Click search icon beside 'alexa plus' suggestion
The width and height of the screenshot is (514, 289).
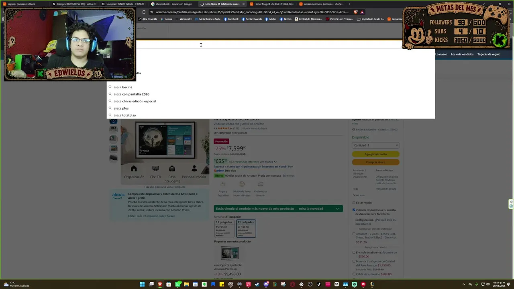pos(110,108)
